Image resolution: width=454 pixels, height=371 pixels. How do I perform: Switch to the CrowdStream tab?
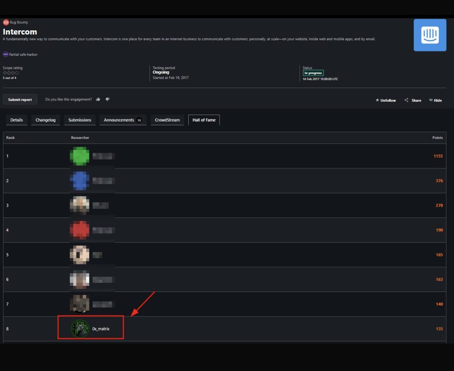point(167,120)
